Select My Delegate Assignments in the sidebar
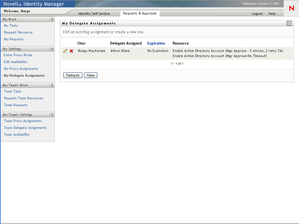This screenshot has height=224, width=299. [x=24, y=76]
